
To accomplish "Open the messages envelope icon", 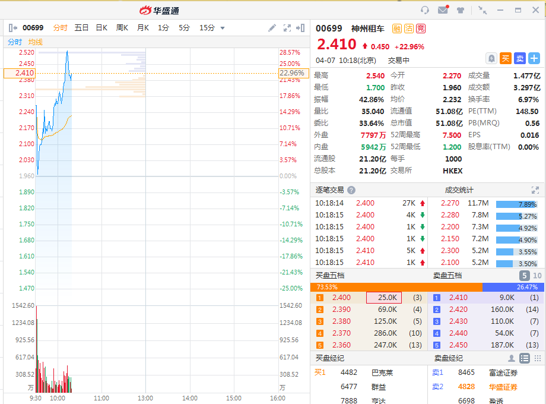I will [x=443, y=10].
